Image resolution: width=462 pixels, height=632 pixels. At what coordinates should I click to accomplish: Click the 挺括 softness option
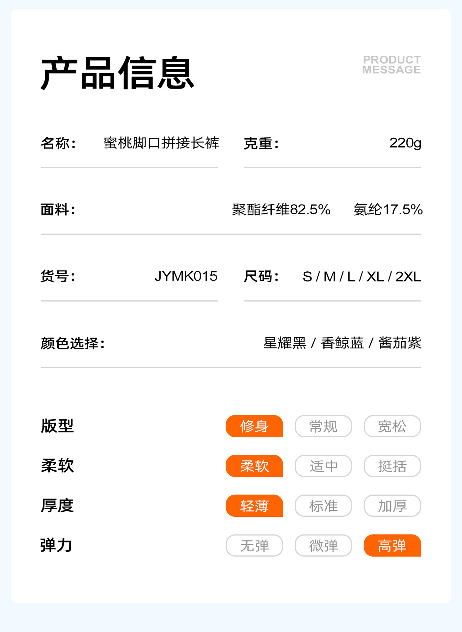coord(392,466)
